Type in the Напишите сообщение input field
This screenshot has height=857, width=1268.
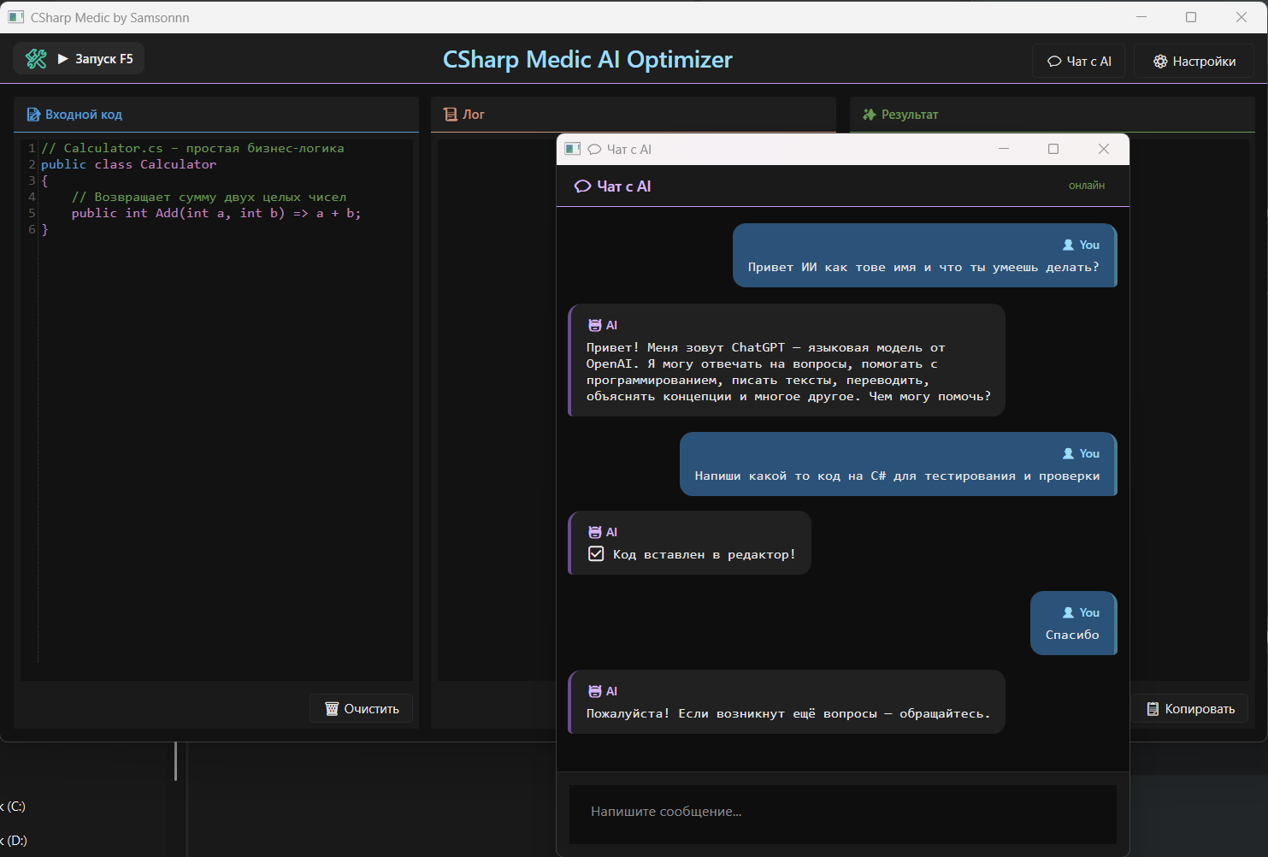(842, 812)
